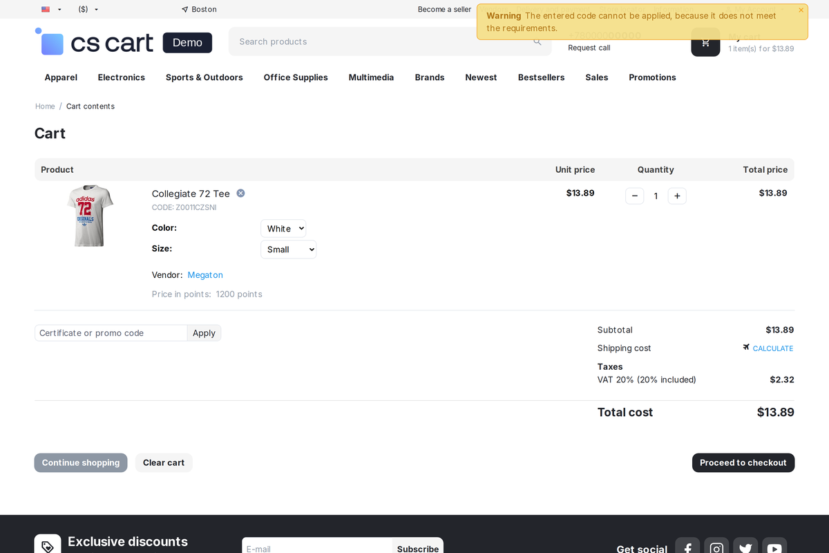Open the Office Supplies menu

pyautogui.click(x=296, y=77)
